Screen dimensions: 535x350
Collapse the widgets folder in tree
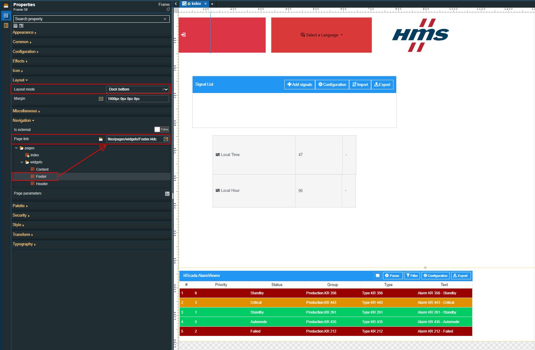22,162
